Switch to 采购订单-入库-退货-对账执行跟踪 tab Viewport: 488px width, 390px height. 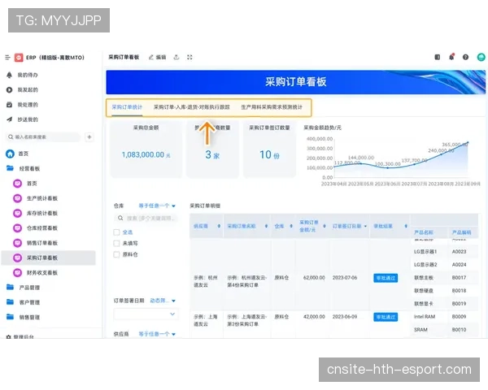(192, 107)
